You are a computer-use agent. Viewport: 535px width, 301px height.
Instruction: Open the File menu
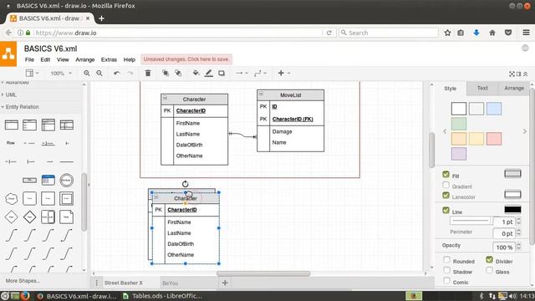point(29,59)
